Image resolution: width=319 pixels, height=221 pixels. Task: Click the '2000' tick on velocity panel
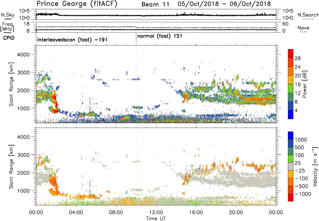point(23,173)
